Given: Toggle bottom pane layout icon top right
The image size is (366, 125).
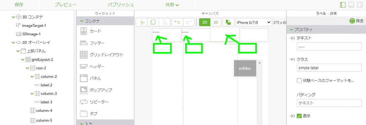Looking at the screenshot, I should click(x=351, y=5).
